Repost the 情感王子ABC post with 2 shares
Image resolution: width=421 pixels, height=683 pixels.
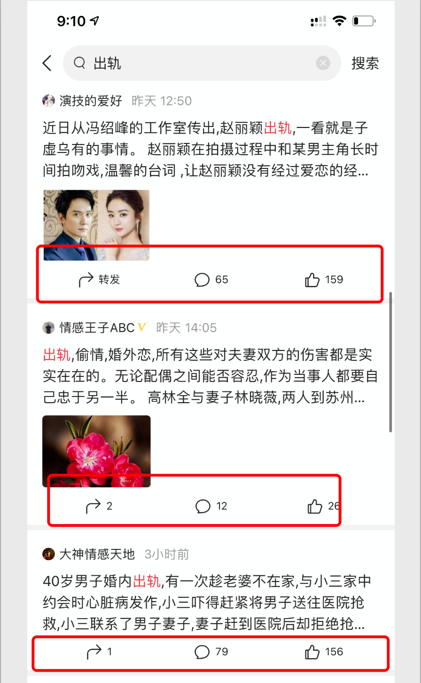[99, 506]
